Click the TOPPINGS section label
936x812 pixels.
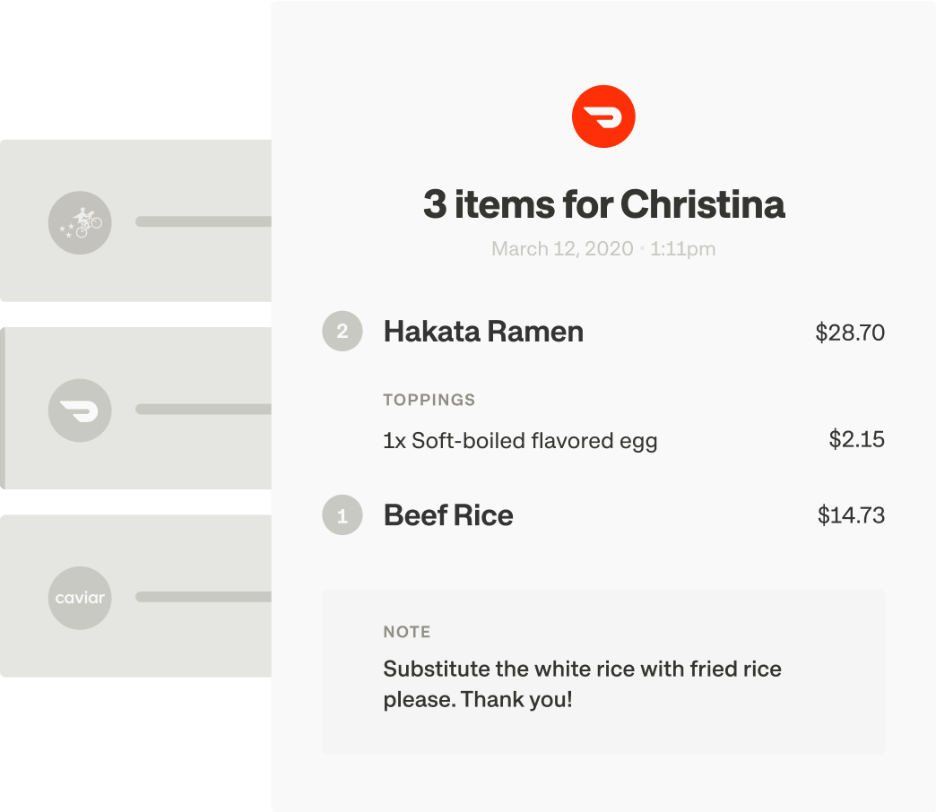pos(429,400)
